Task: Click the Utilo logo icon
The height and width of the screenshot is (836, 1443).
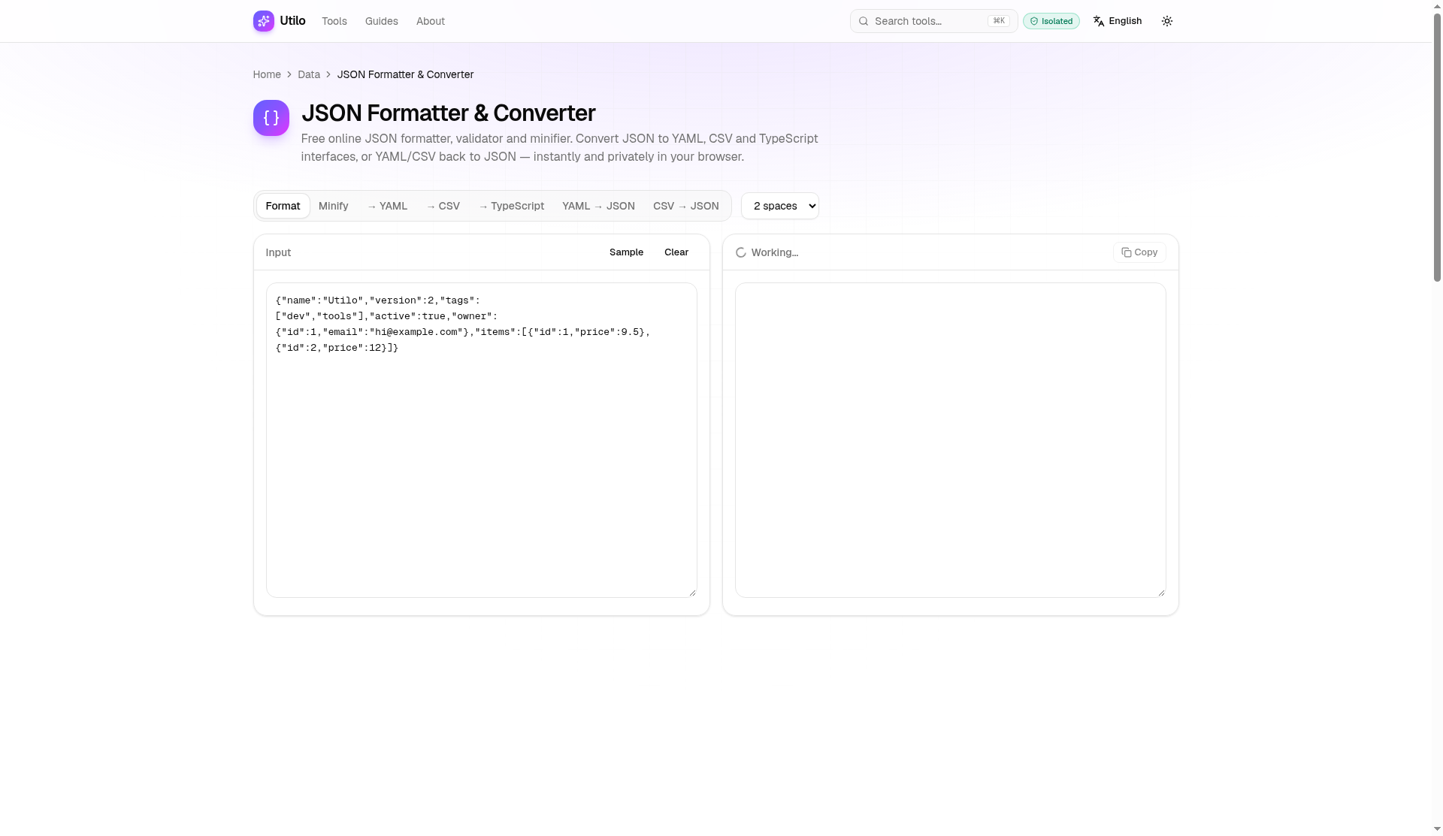Action: coord(263,21)
